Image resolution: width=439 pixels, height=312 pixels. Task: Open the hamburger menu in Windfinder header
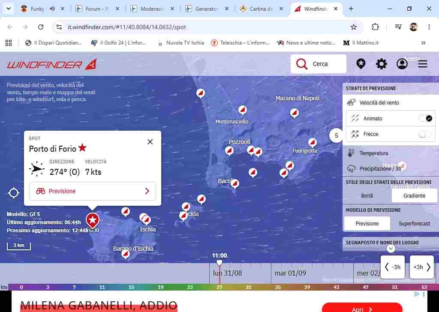click(x=423, y=64)
